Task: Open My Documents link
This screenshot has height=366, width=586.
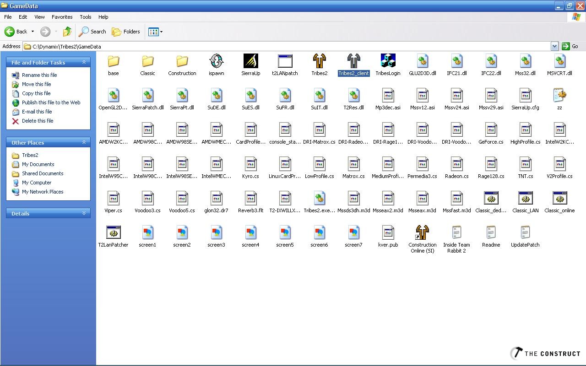Action: click(x=38, y=164)
